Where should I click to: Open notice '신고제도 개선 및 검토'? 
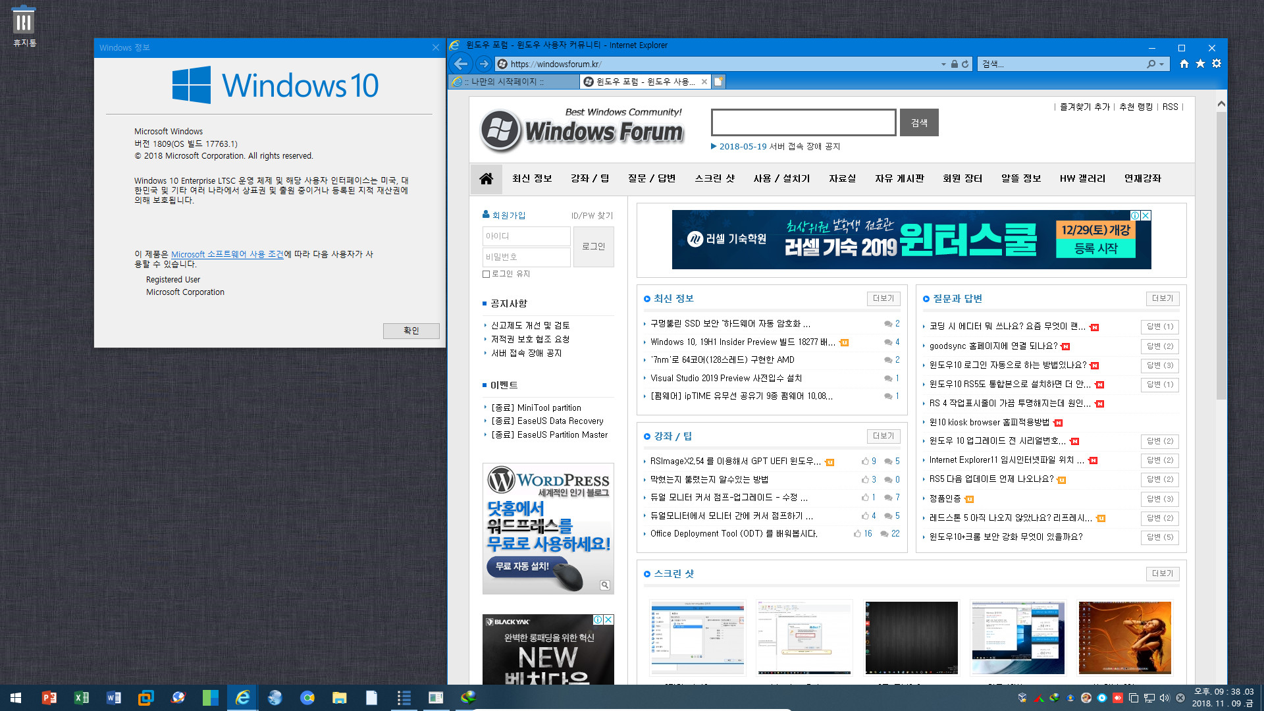click(530, 325)
